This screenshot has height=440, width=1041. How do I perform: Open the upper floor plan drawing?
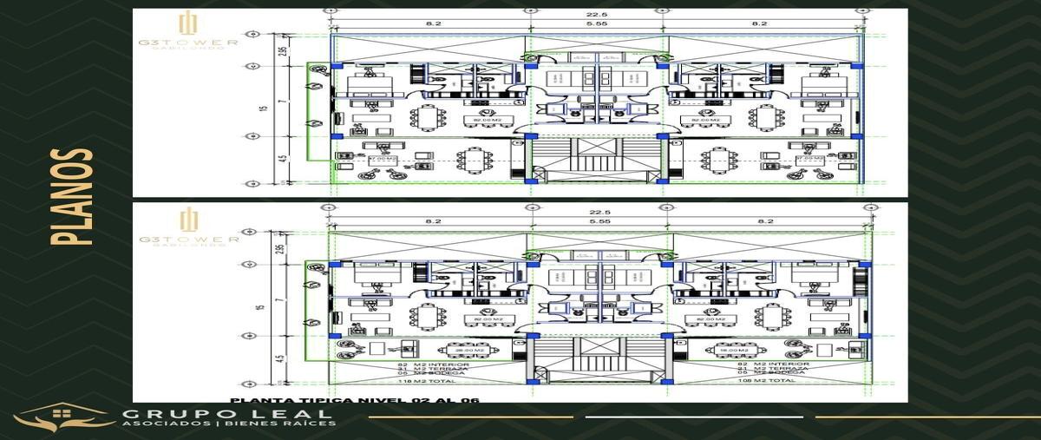(520, 102)
